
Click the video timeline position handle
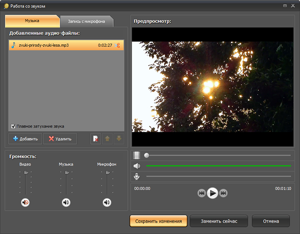(x=147, y=155)
